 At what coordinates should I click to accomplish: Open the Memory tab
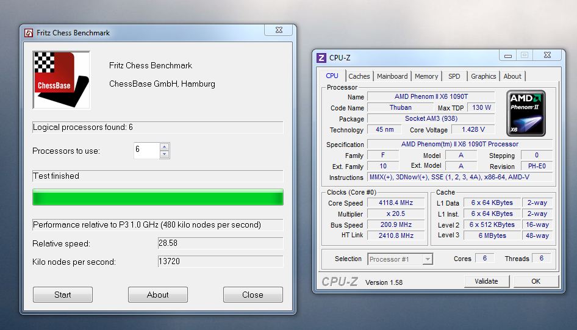pyautogui.click(x=426, y=76)
